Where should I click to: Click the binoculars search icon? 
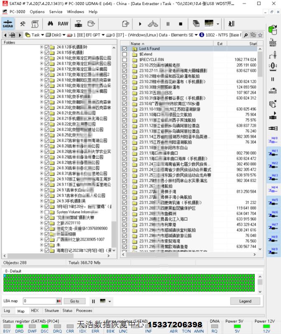click(50, 24)
